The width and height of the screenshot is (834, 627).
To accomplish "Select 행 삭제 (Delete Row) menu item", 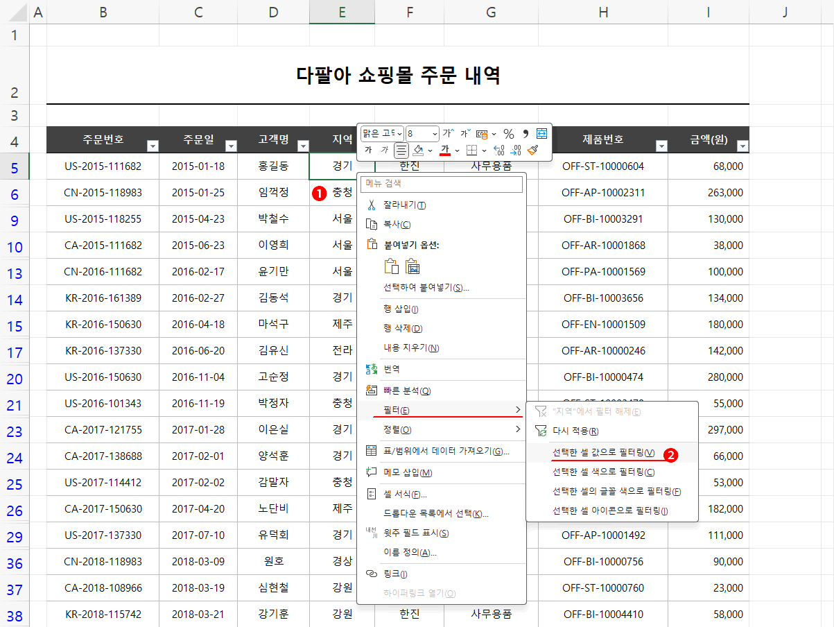I will [442, 328].
